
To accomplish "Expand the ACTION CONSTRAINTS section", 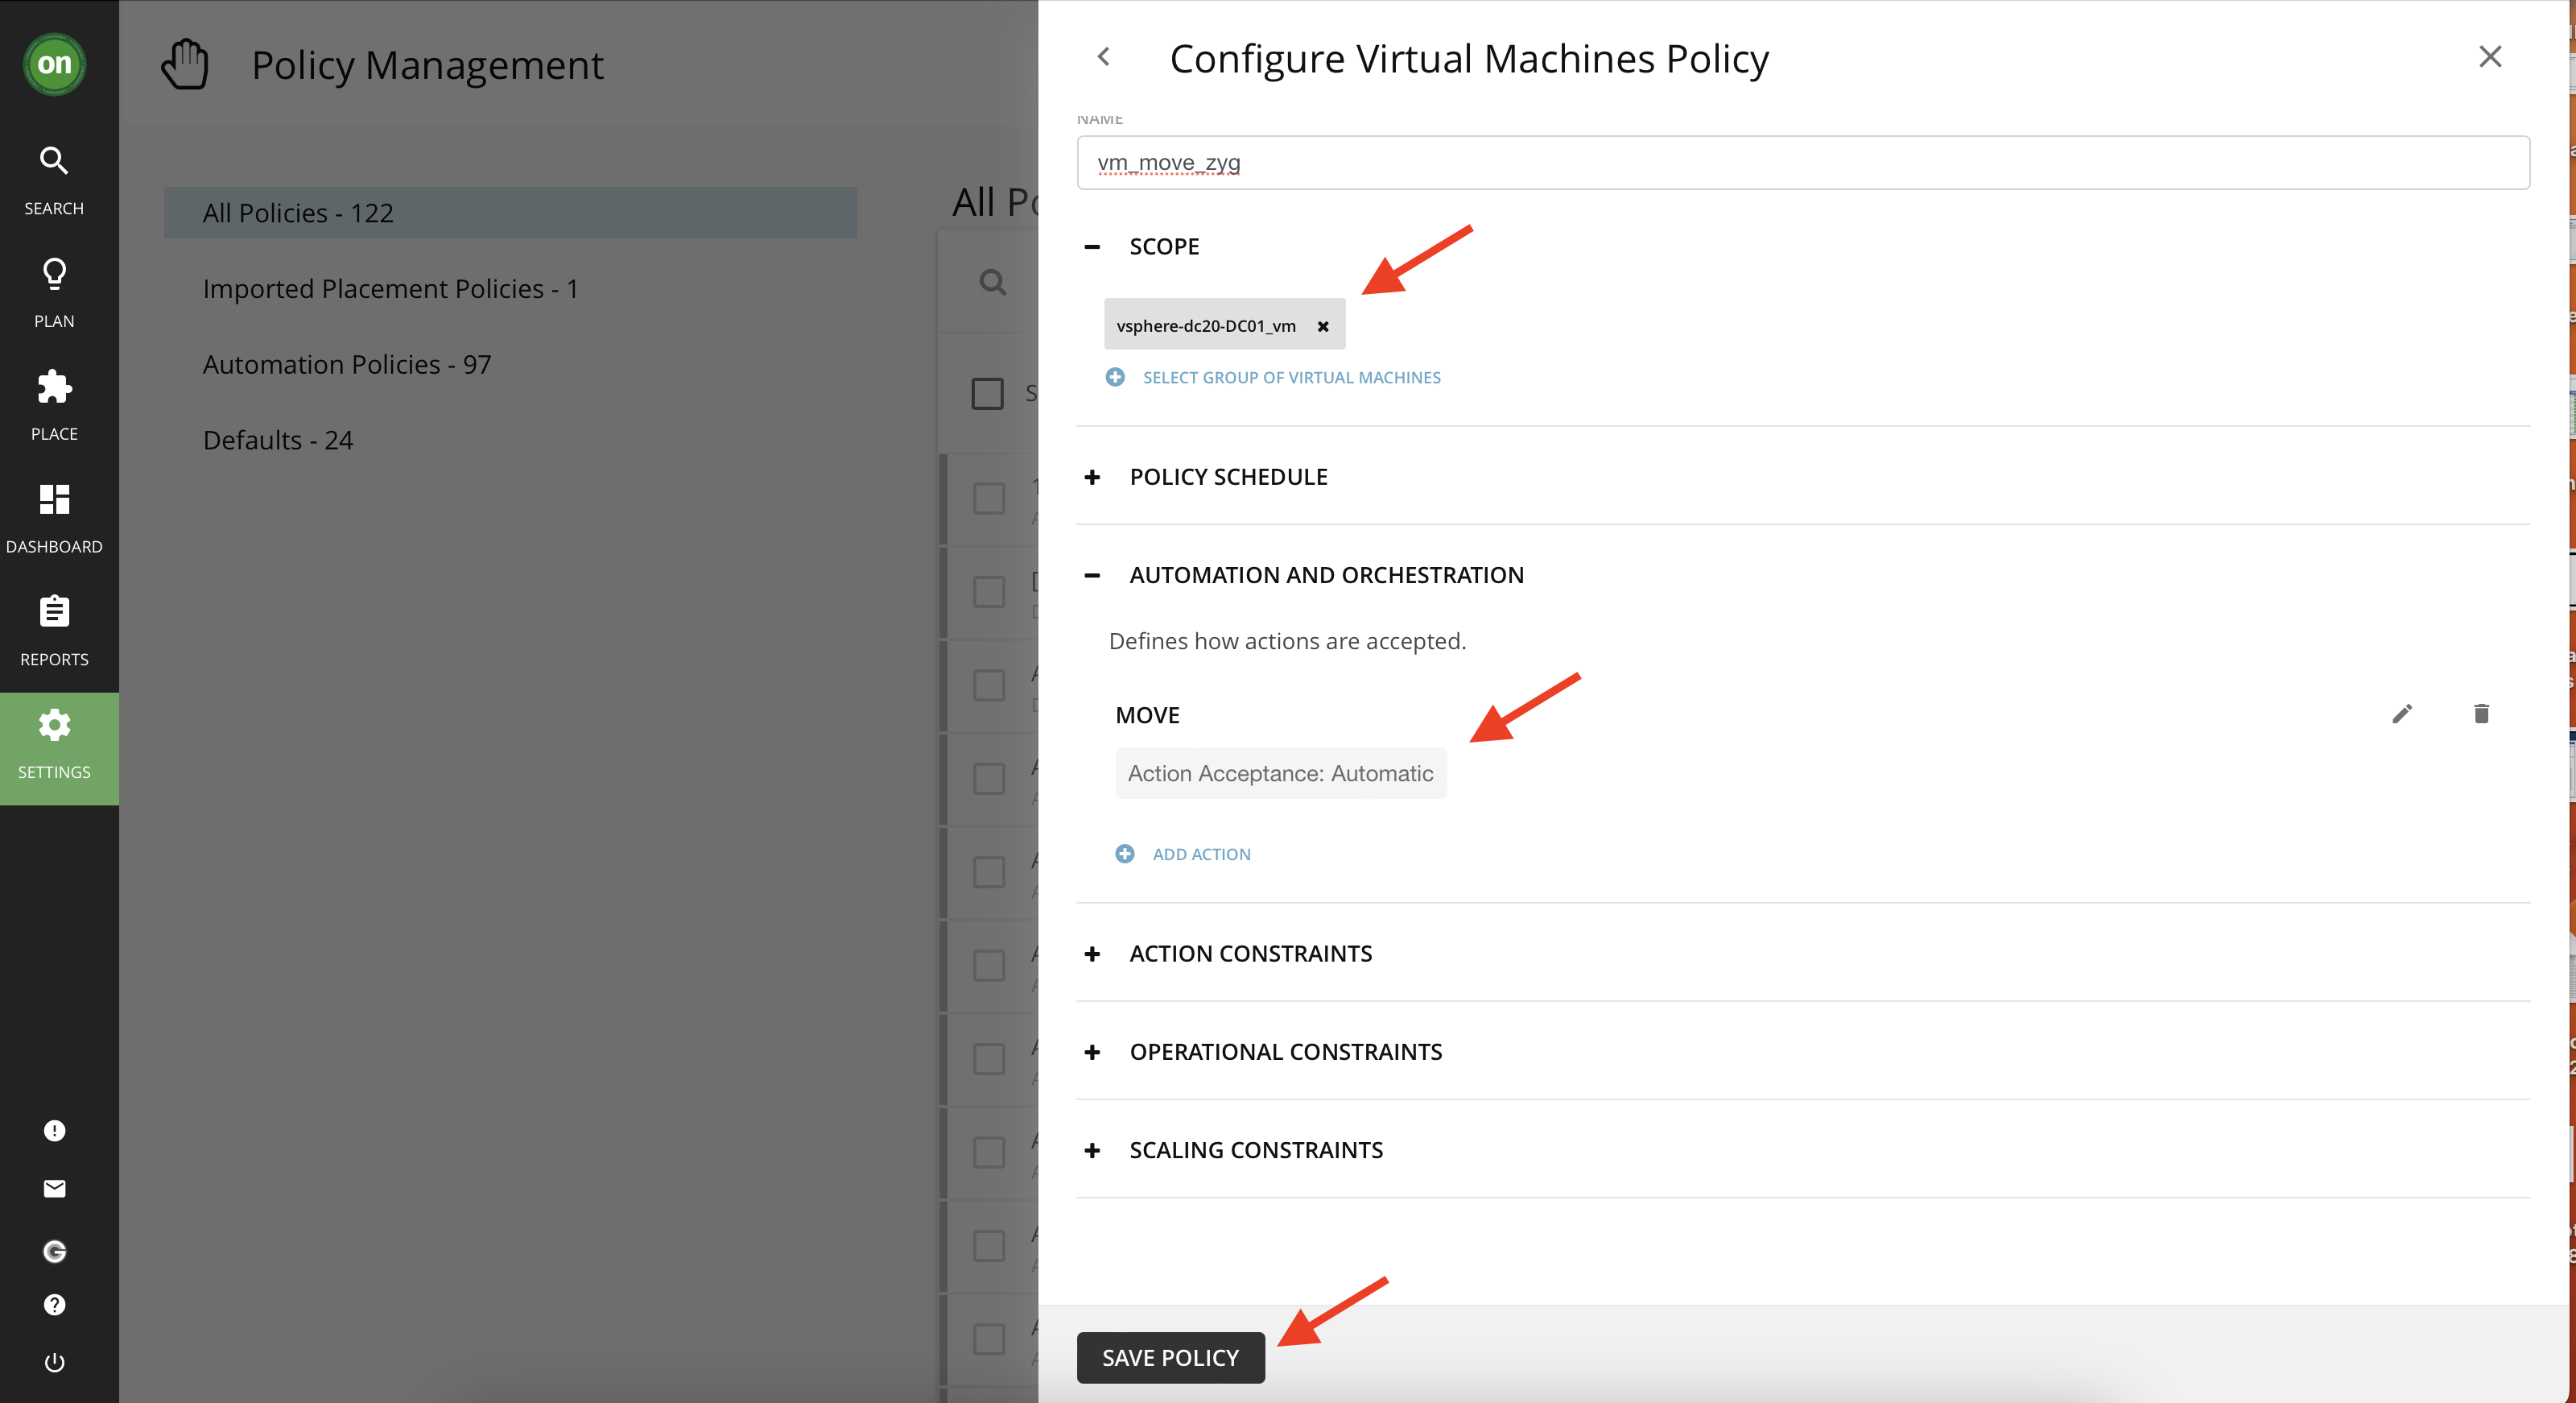I will pyautogui.click(x=1092, y=954).
